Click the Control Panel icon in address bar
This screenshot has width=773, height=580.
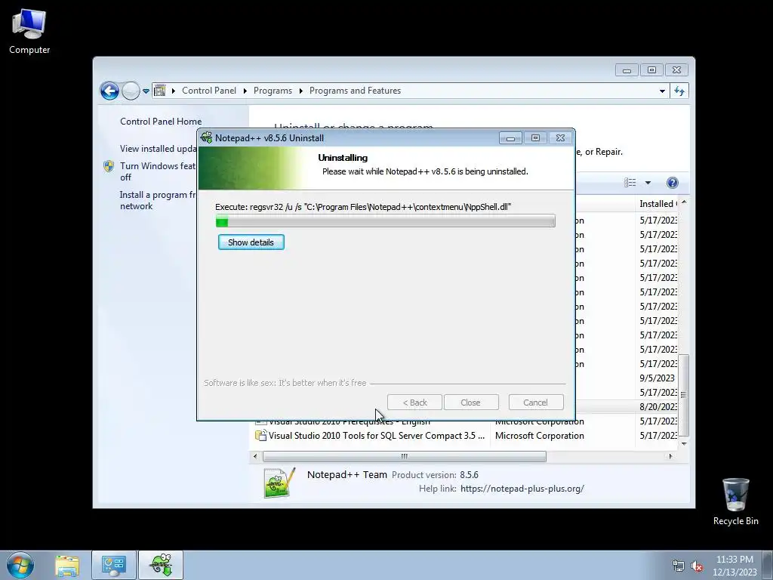(x=160, y=91)
